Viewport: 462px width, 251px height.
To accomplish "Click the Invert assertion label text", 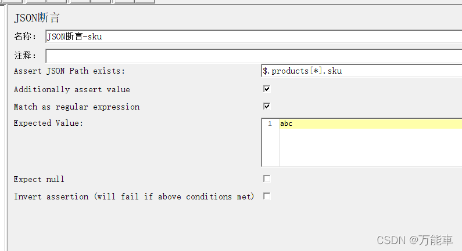I will click(x=134, y=197).
